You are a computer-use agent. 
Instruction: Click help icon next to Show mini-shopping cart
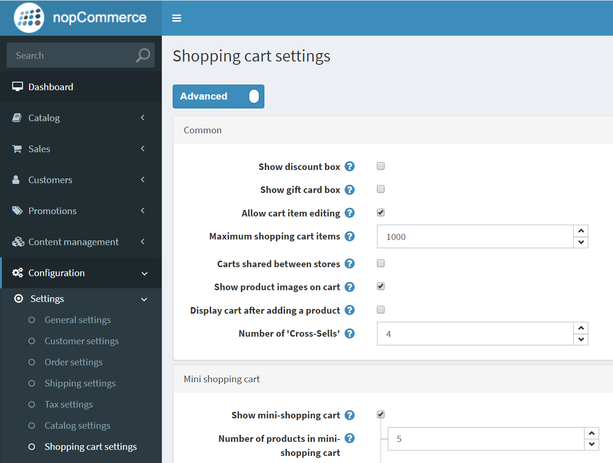click(350, 415)
